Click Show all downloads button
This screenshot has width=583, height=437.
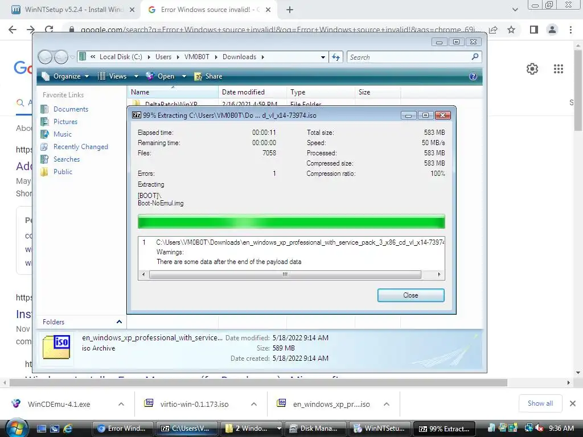click(x=540, y=403)
